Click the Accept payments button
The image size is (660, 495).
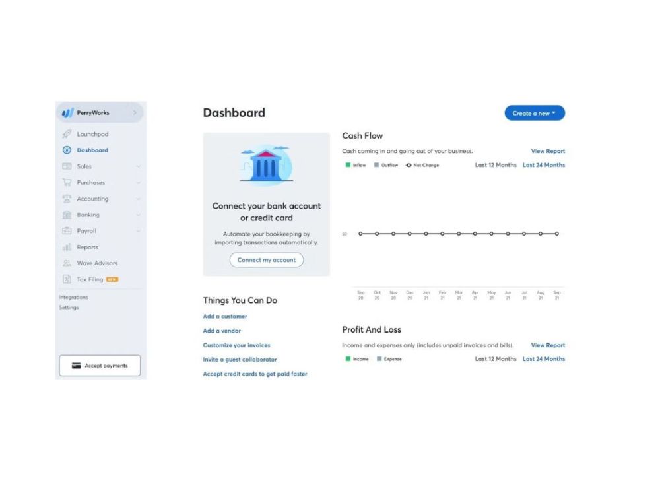coord(100,366)
